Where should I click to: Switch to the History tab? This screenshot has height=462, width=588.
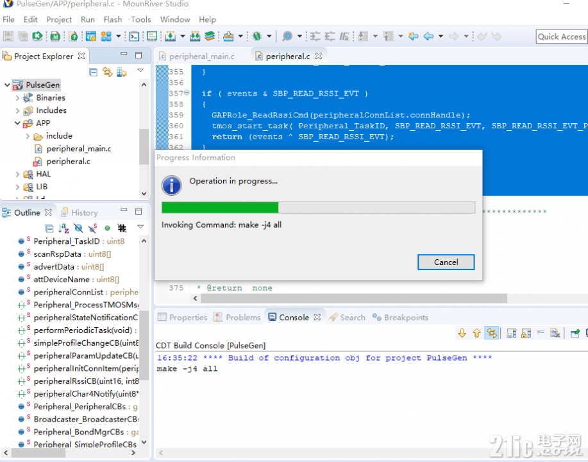[x=80, y=213]
